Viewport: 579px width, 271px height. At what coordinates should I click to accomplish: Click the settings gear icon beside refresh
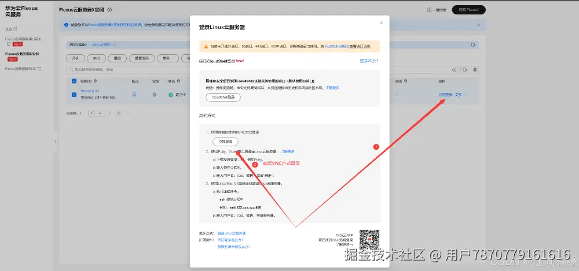pos(475,69)
